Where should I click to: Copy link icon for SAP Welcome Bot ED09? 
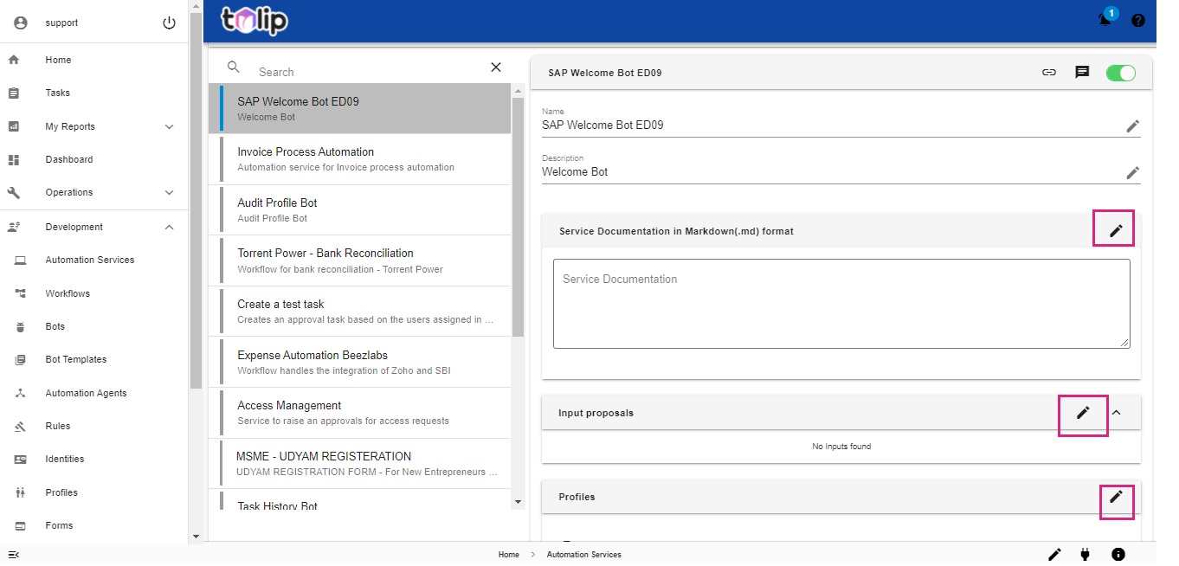pyautogui.click(x=1049, y=73)
